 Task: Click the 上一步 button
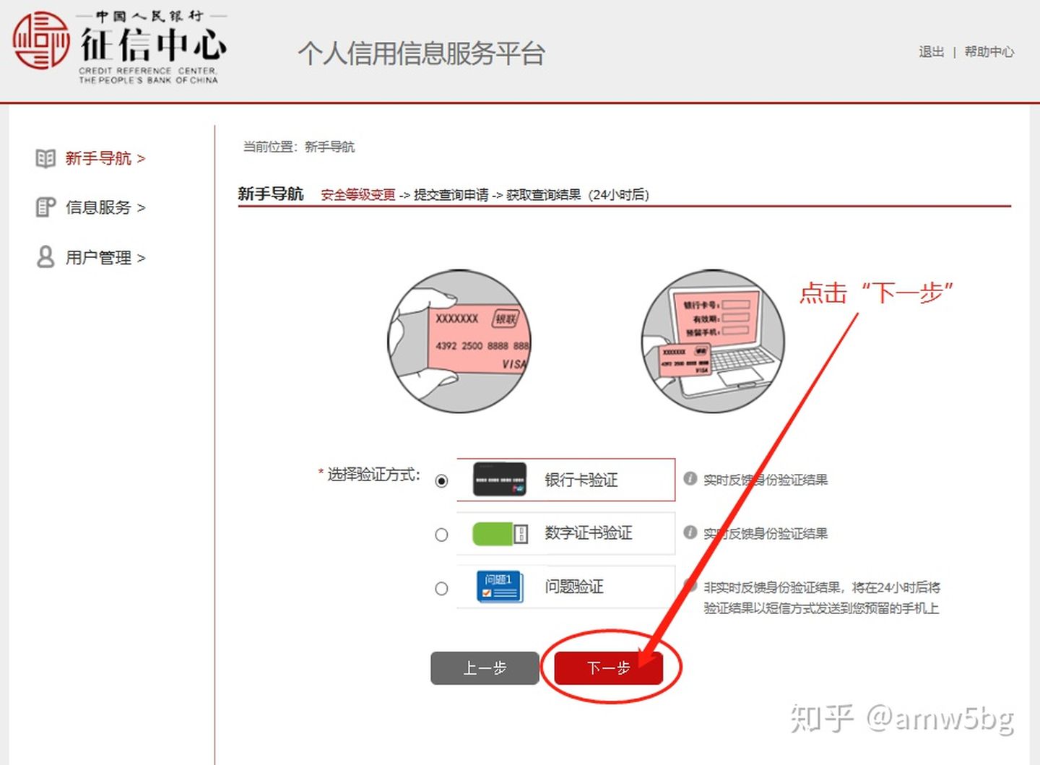485,668
